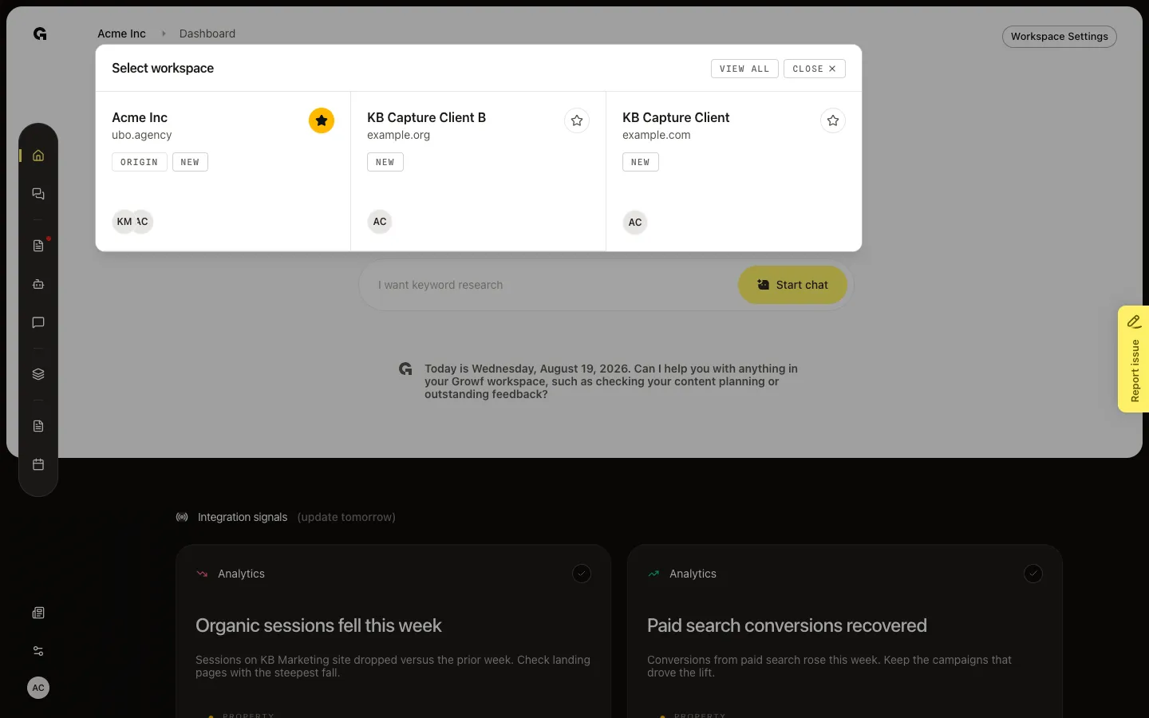Open the stacked layers sidebar icon

tap(38, 374)
